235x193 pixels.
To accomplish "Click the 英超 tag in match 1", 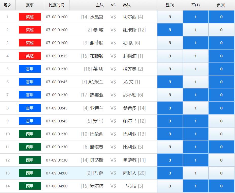I will (x=30, y=17).
